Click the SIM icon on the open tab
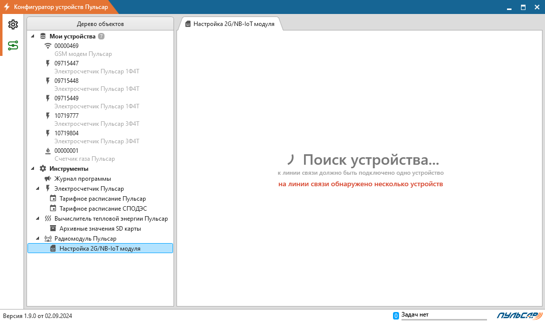Viewport: 545px width, 322px height. click(x=187, y=24)
